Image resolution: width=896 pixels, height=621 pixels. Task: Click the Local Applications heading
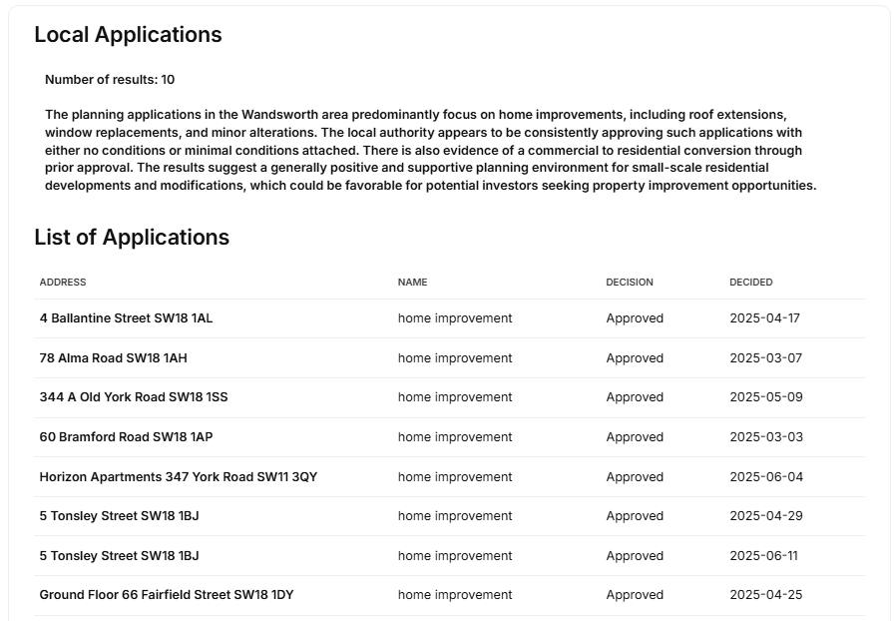coord(128,34)
